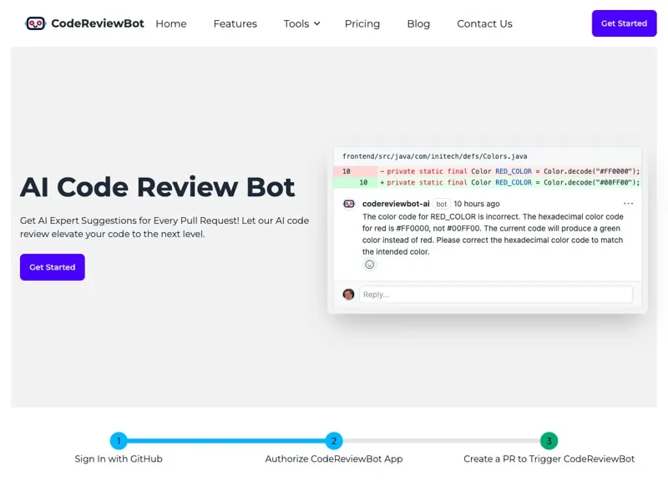
Task: Open the comment's three-dot options menu
Action: pyautogui.click(x=629, y=204)
